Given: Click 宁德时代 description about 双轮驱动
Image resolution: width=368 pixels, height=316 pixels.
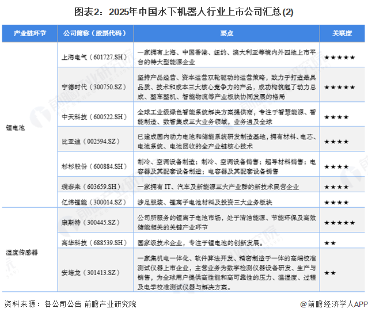Looking at the screenshot, I should point(226,87).
